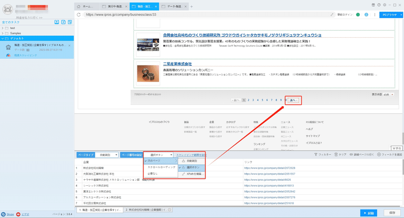Screen dimensions: 404x218
Task: Click the pencil edit icon in address bar
Action: [332, 15]
